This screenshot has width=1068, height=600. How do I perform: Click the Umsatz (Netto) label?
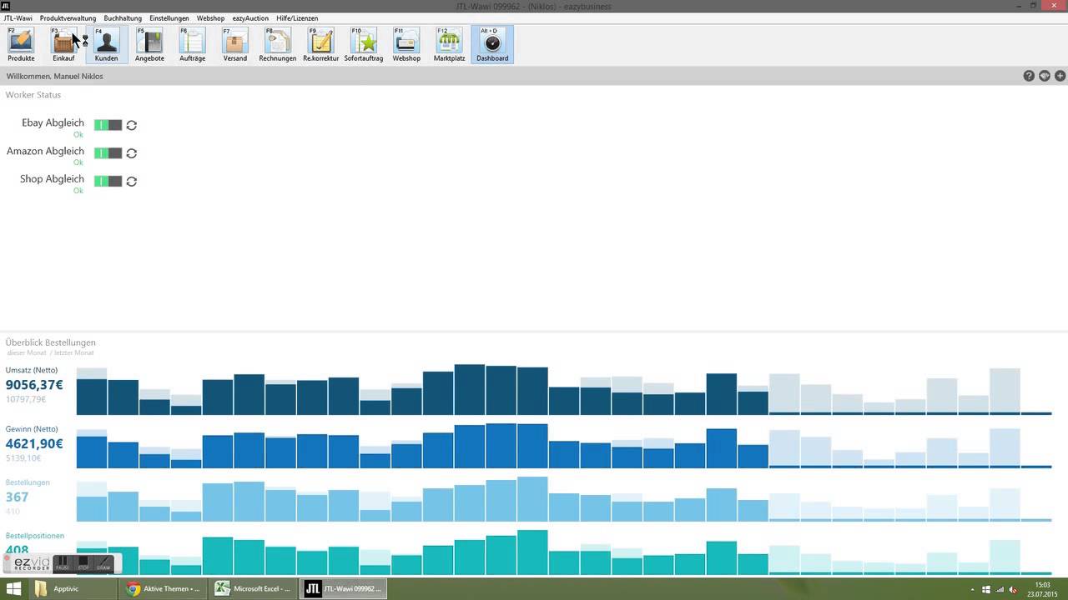click(32, 370)
